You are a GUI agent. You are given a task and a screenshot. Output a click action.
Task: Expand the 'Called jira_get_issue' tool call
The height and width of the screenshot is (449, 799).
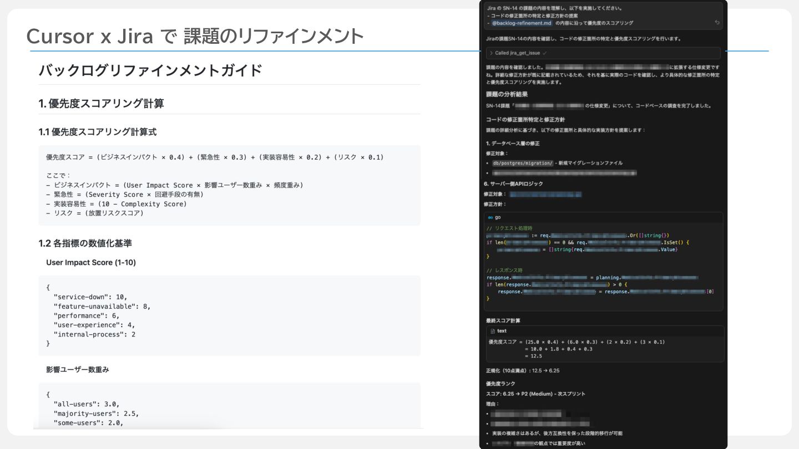pos(603,53)
